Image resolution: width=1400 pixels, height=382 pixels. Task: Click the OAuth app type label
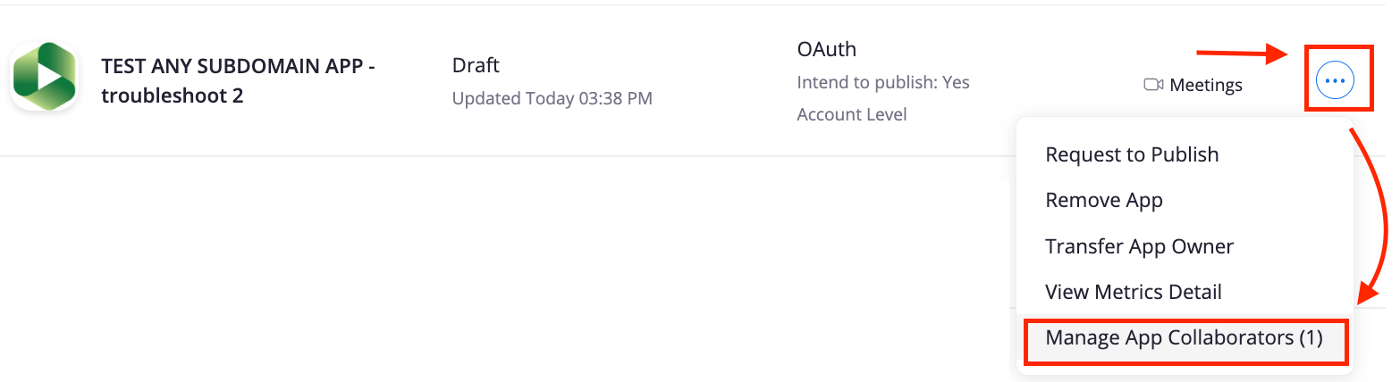pos(826,49)
